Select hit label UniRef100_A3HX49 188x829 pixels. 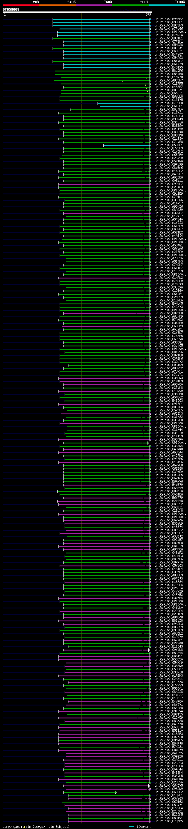coord(168,119)
